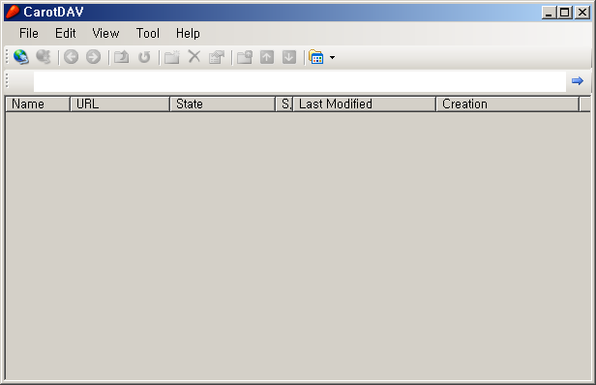Open the Edit menu
The height and width of the screenshot is (385, 596).
click(66, 34)
